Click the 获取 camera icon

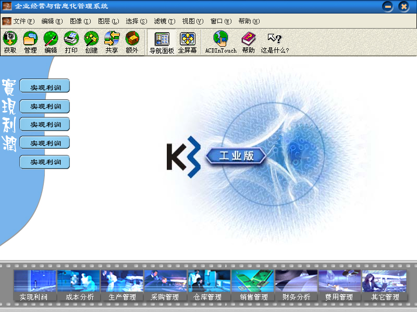coord(10,42)
